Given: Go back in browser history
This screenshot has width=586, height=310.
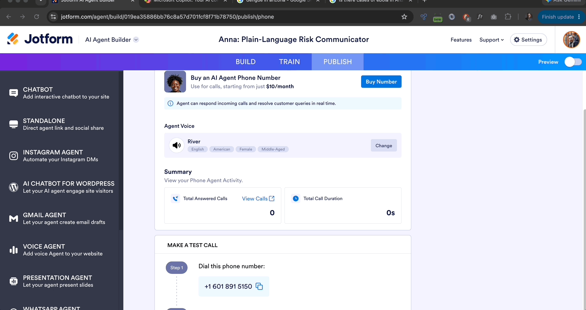Looking at the screenshot, I should [x=9, y=17].
